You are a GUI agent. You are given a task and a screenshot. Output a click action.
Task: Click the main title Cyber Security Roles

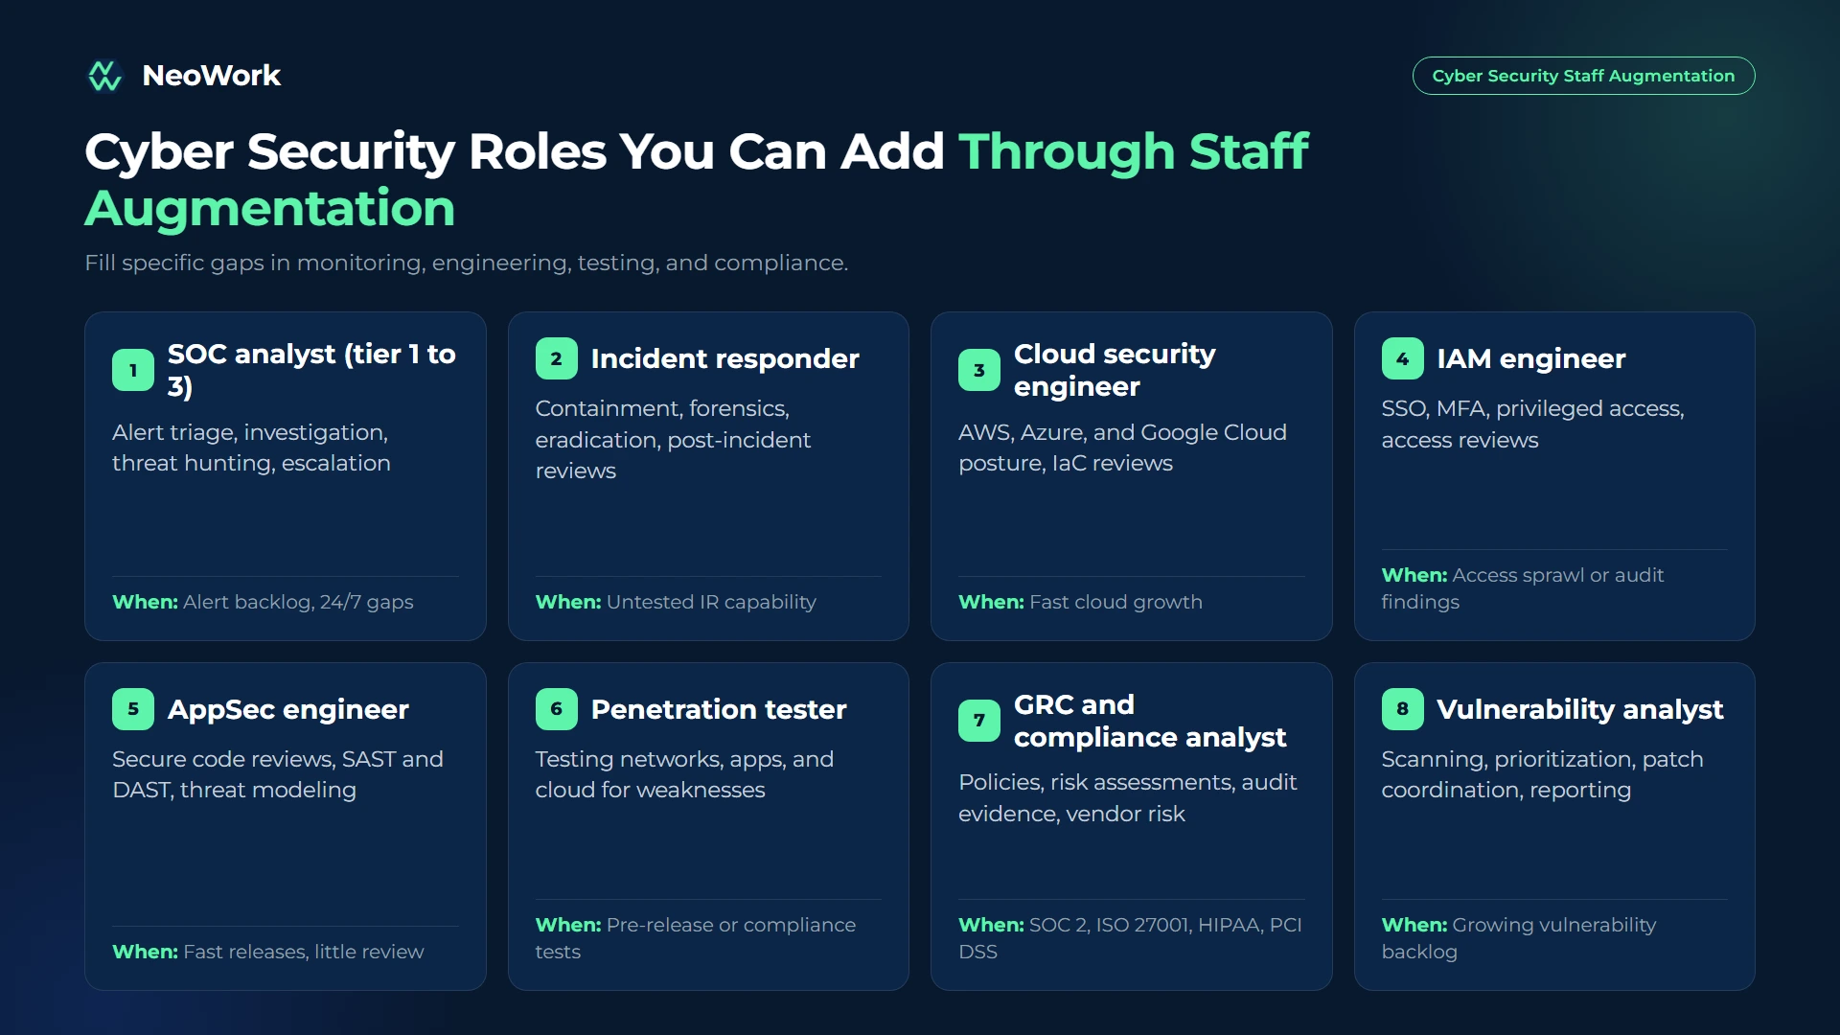point(697,179)
